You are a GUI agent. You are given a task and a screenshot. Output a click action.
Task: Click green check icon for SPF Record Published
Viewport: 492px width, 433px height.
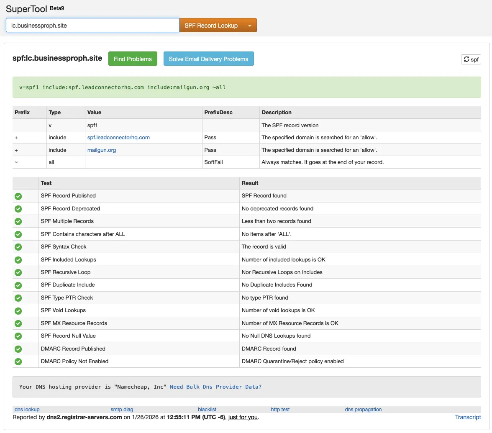(x=18, y=196)
